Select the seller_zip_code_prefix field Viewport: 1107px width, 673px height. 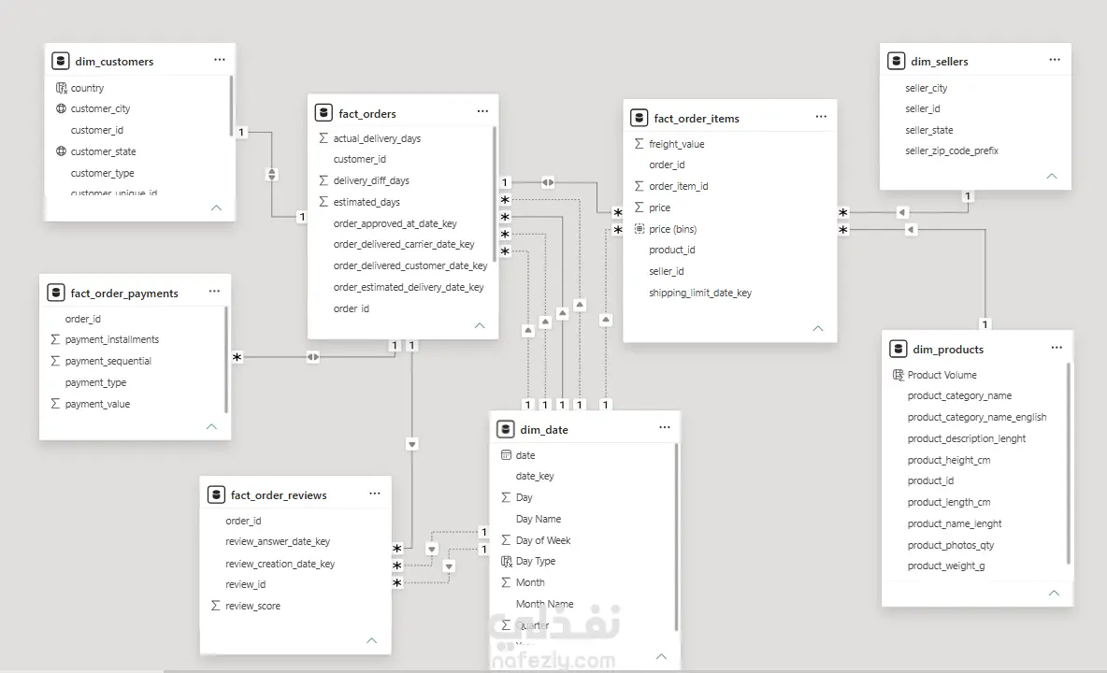coord(952,150)
